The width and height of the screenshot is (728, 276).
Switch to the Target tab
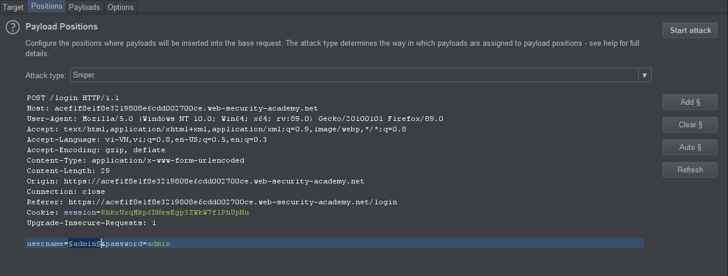13,7
